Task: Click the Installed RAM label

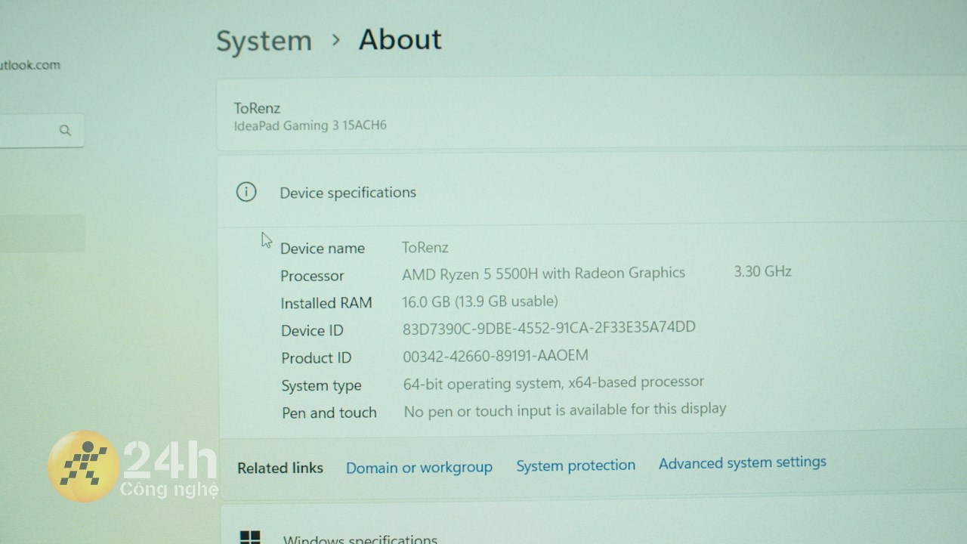Action: 326,303
